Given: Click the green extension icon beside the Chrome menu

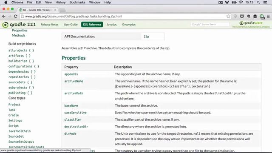Looking at the screenshot, I should click(x=262, y=17).
